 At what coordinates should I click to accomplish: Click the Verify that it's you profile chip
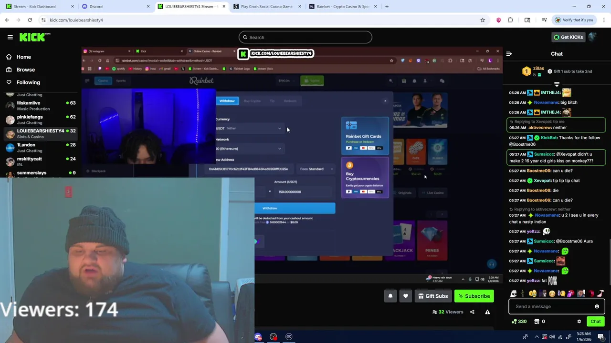click(x=574, y=20)
